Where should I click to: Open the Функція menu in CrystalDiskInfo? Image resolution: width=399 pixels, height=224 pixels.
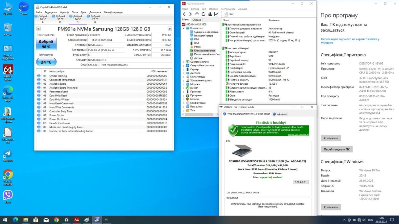(x=64, y=12)
